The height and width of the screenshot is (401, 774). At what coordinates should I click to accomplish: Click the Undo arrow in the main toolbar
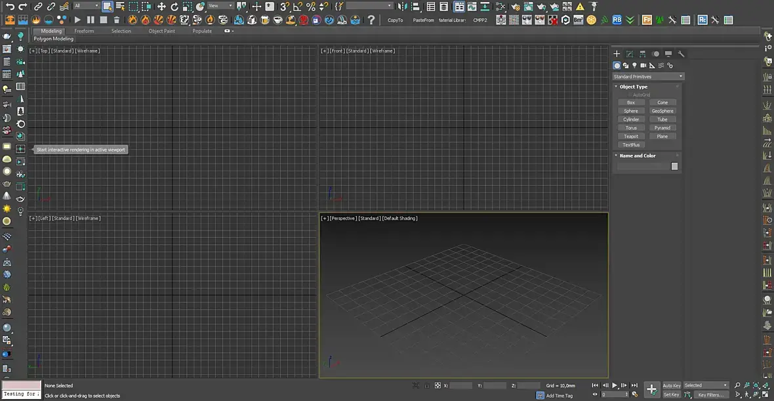[x=10, y=6]
